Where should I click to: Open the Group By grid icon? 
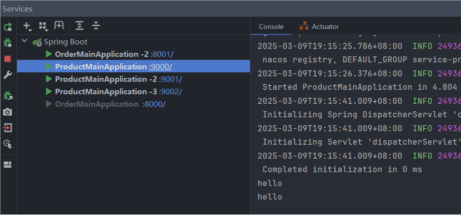43,26
